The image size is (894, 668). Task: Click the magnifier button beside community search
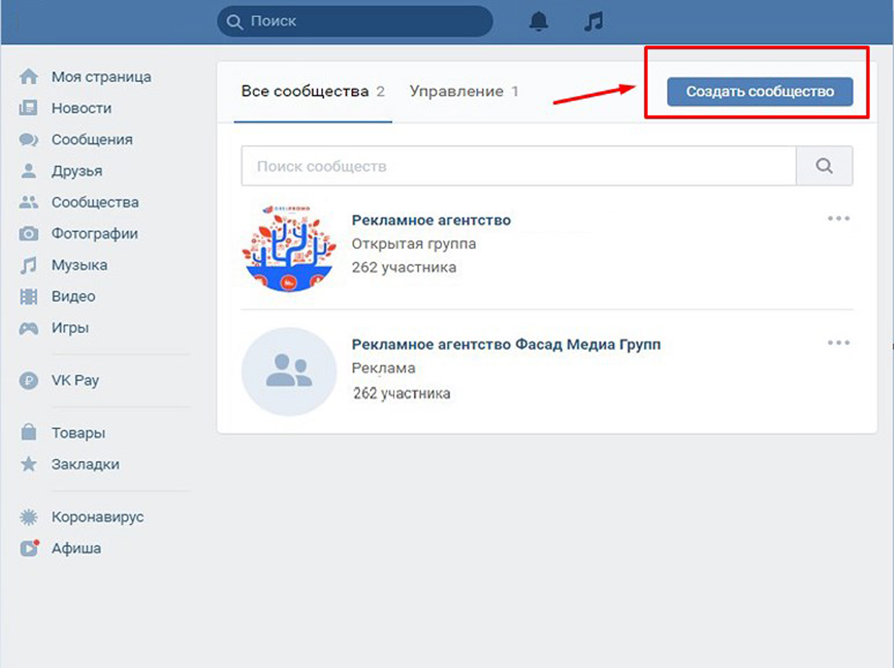(x=824, y=166)
